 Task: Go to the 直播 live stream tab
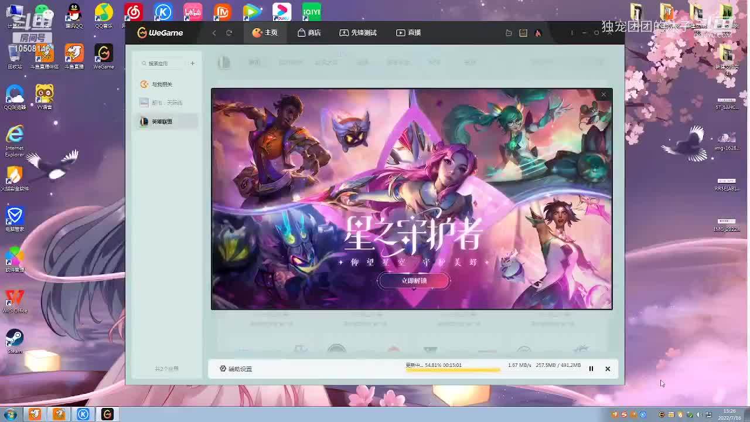(x=408, y=33)
